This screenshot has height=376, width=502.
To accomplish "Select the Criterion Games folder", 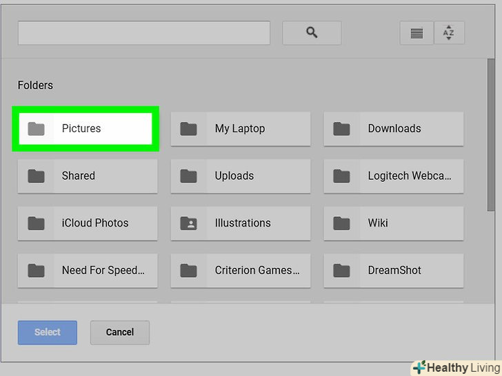I will tap(241, 271).
